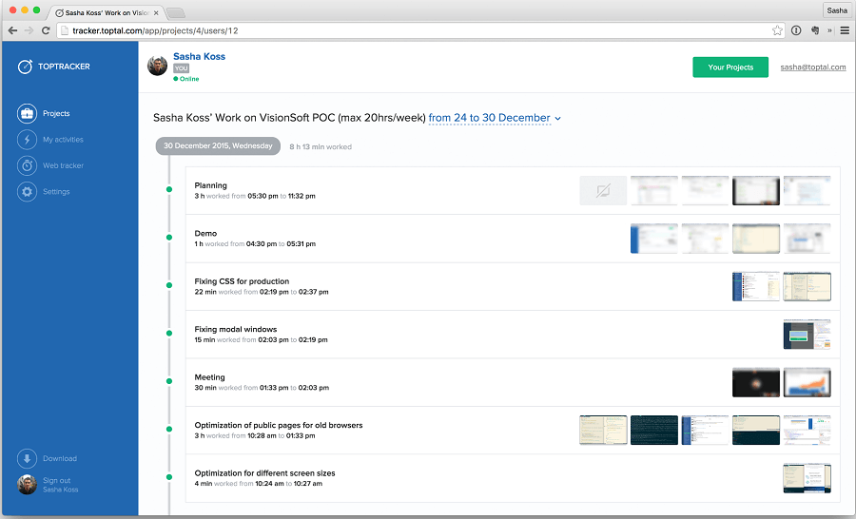
Task: Open the dark thumbnail in Meeting row
Action: pos(756,382)
